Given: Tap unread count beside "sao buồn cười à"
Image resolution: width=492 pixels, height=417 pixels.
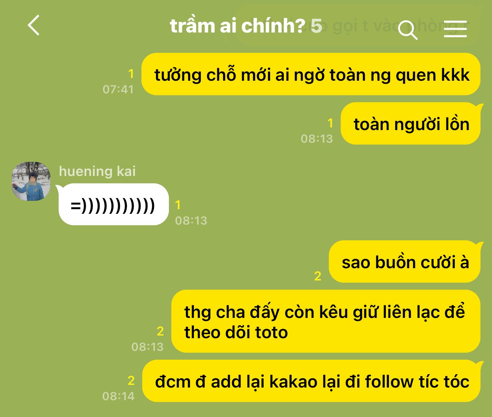Looking at the screenshot, I should [x=318, y=276].
